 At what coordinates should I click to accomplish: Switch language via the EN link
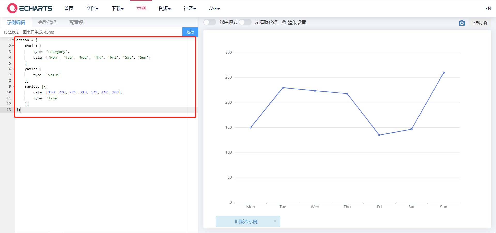click(488, 8)
